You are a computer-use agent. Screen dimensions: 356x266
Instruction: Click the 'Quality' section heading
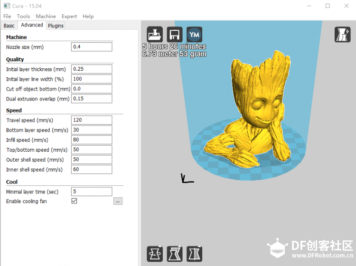(15, 59)
